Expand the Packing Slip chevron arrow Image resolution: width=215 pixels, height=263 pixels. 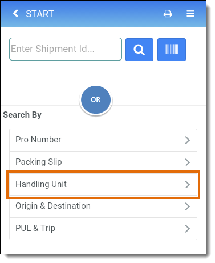(x=188, y=162)
